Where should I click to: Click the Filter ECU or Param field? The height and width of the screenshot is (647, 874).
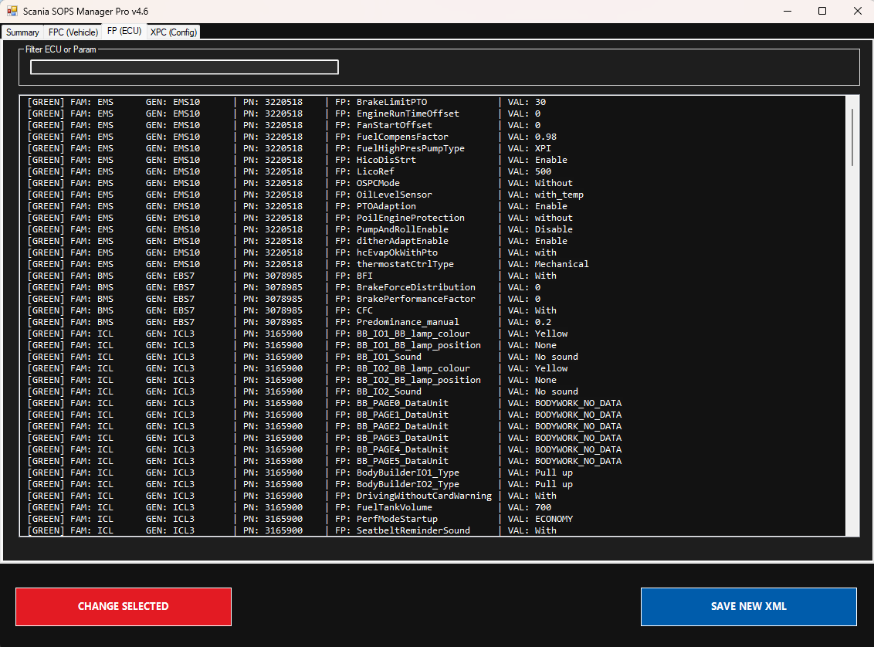coord(184,67)
